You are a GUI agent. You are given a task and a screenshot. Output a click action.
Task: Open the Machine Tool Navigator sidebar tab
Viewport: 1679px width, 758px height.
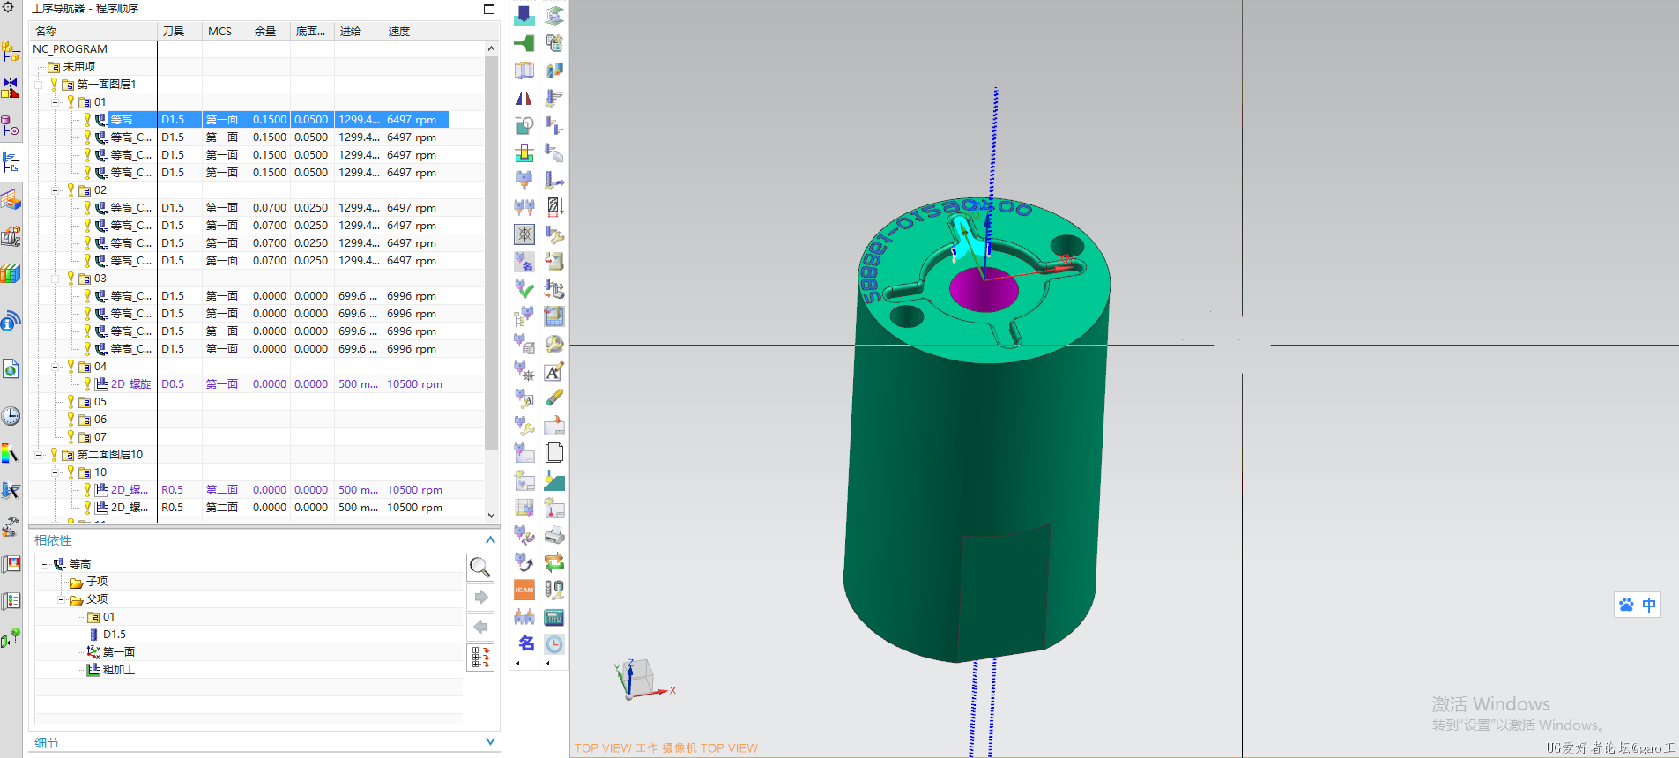click(x=11, y=235)
